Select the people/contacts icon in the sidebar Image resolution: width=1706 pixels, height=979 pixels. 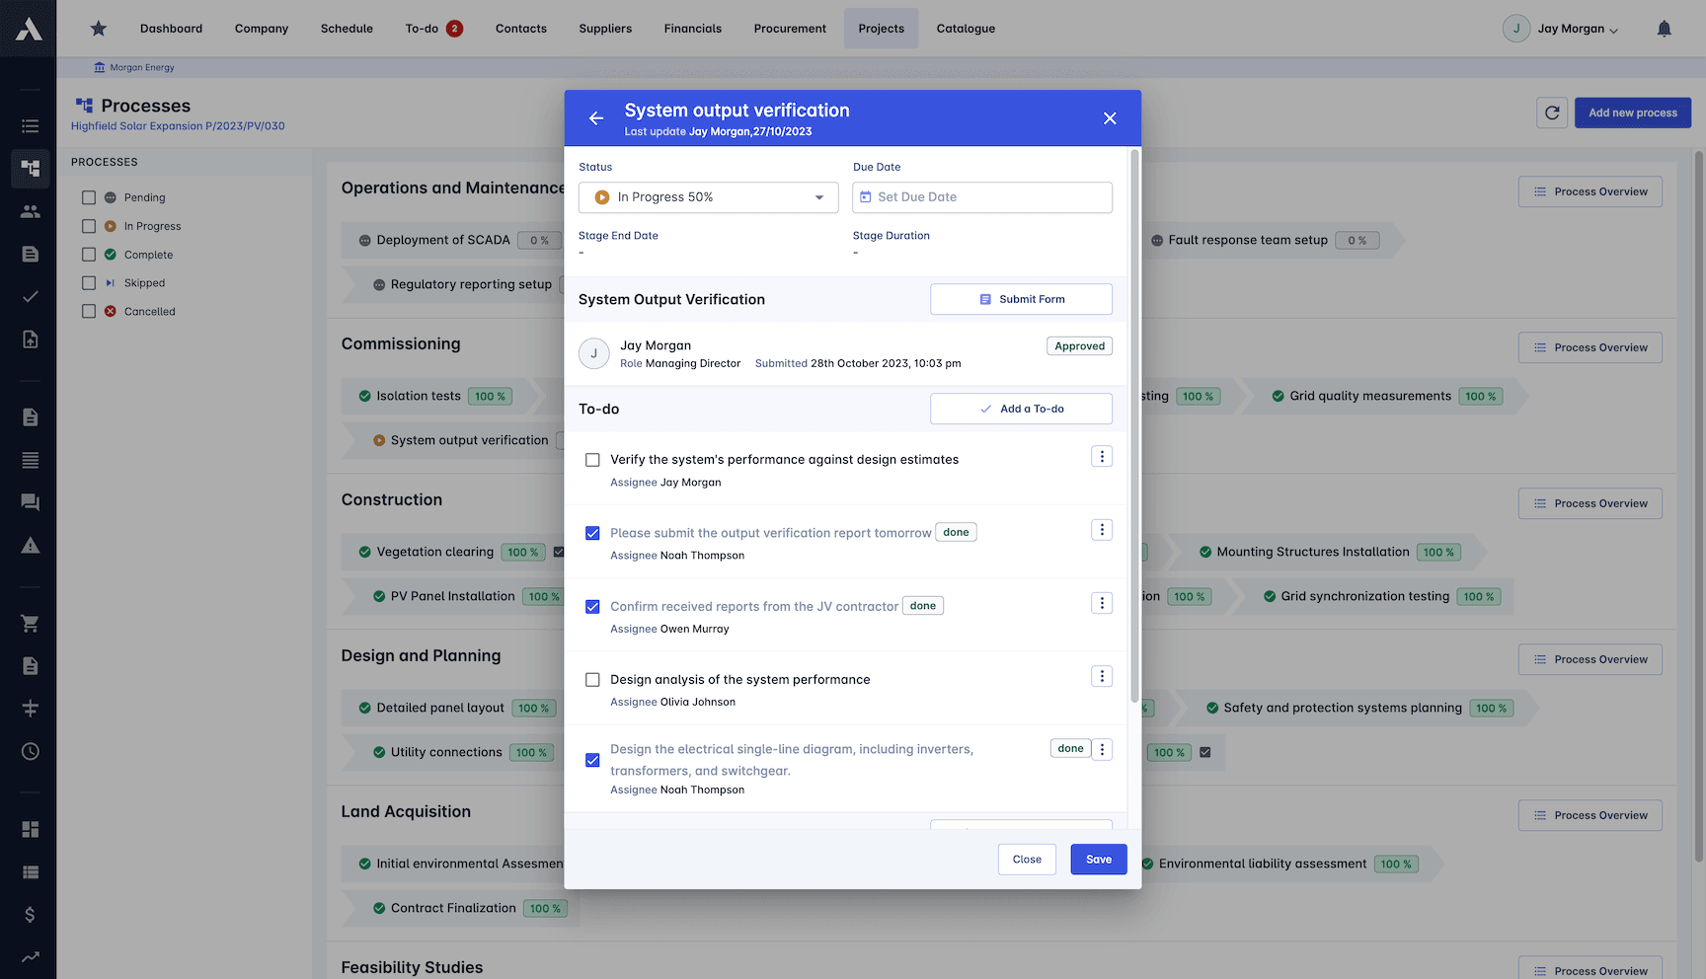[29, 210]
